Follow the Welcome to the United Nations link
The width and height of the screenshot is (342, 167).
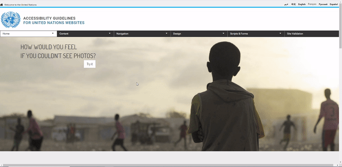[21, 5]
